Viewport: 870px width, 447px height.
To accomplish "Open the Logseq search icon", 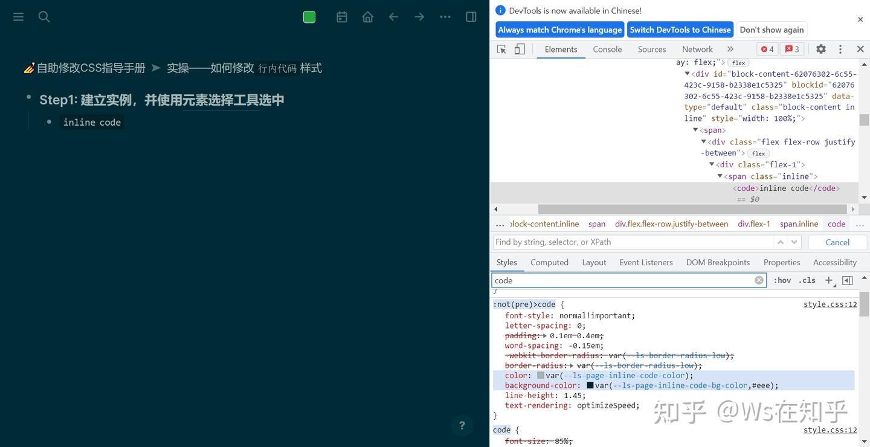I will click(x=43, y=17).
